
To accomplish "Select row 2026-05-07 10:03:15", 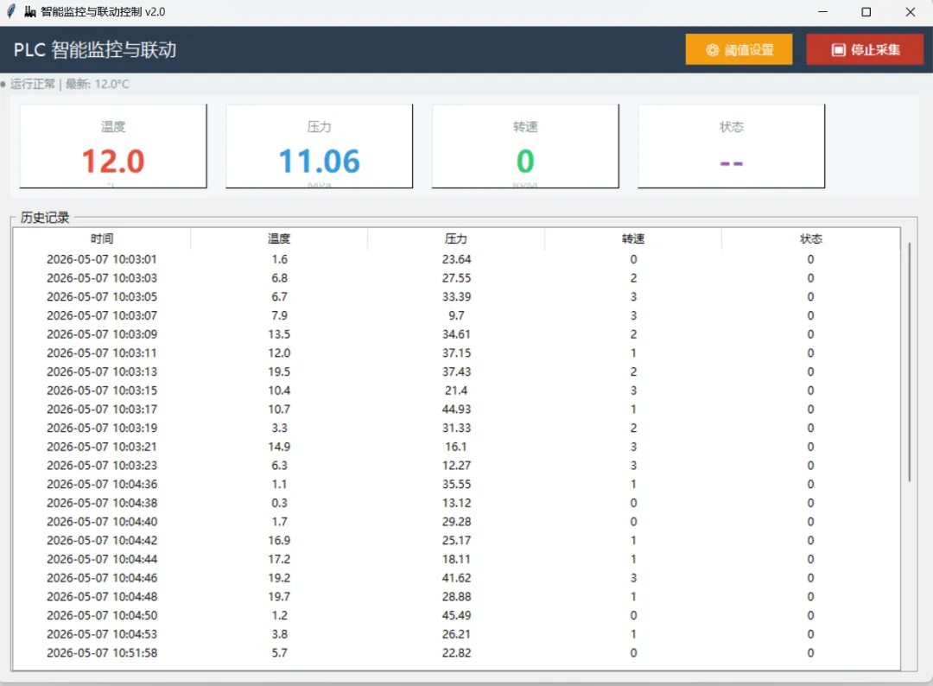I will coord(456,391).
